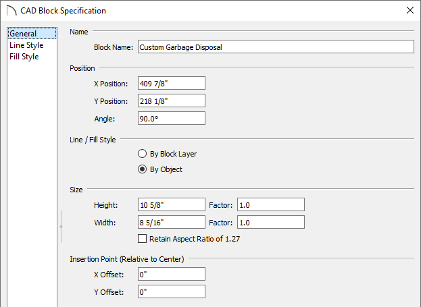421x307 pixels.
Task: Close the CAD Block Specification dialog
Action: pos(410,10)
